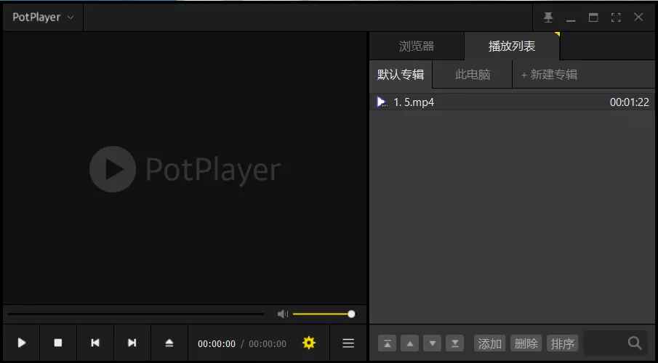Open the yellow gear control panel
The height and width of the screenshot is (363, 658).
[x=309, y=343]
